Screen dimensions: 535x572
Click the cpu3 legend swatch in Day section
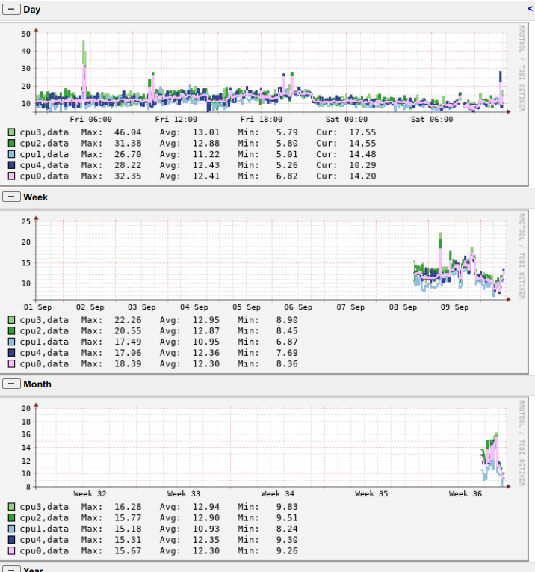coord(11,132)
